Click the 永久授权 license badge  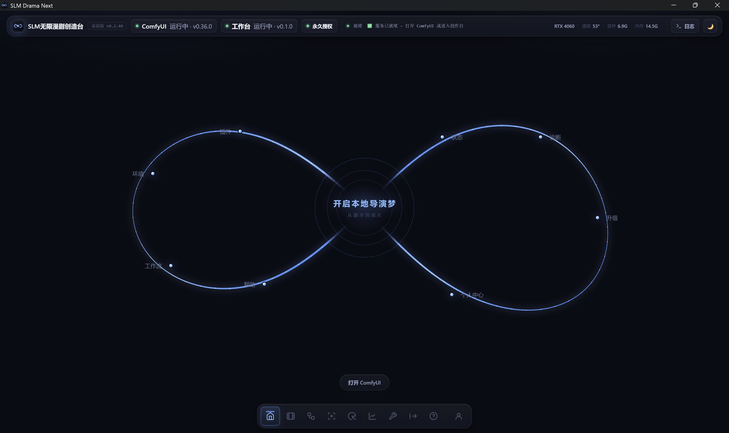click(319, 26)
